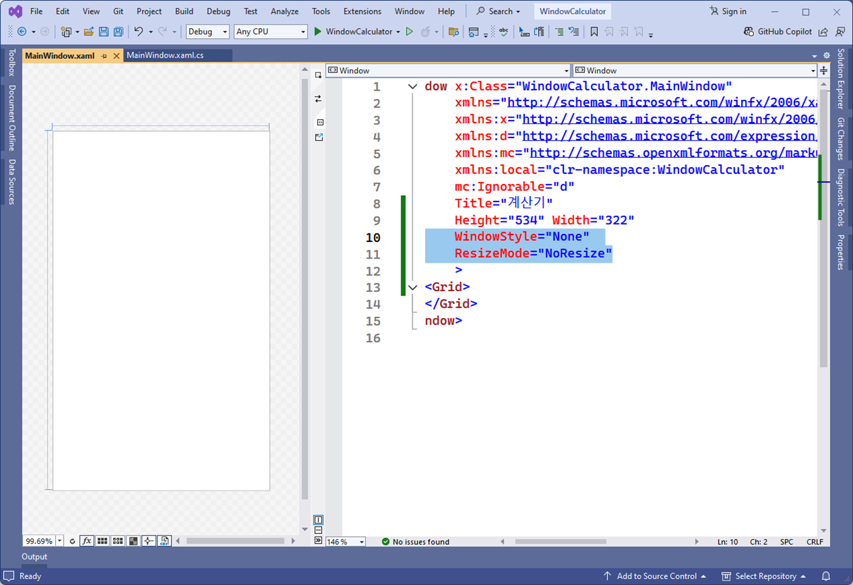This screenshot has height=585, width=853.
Task: Toggle the fx effects button in designer
Action: (87, 541)
